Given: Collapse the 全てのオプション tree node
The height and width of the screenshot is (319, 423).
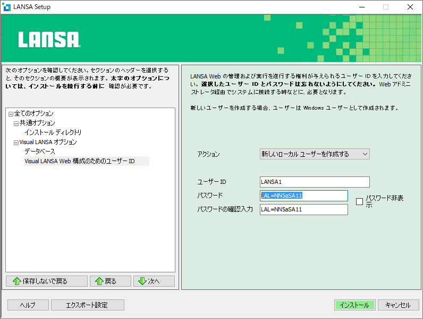Looking at the screenshot, I should click(x=11, y=114).
